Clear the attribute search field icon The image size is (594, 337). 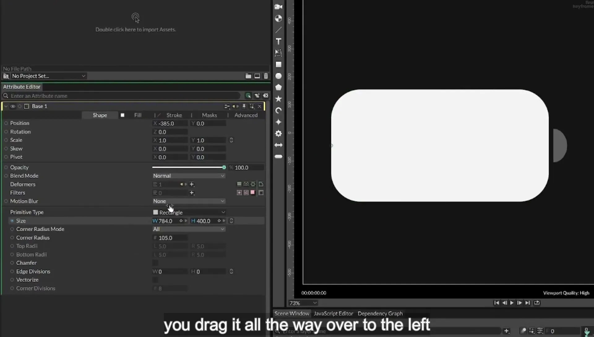(266, 96)
